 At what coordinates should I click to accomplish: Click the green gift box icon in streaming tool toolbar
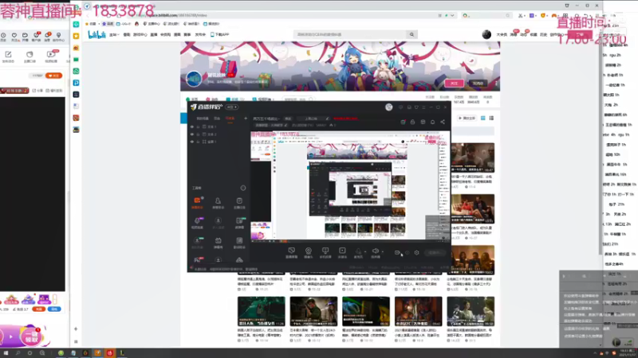coord(403,122)
